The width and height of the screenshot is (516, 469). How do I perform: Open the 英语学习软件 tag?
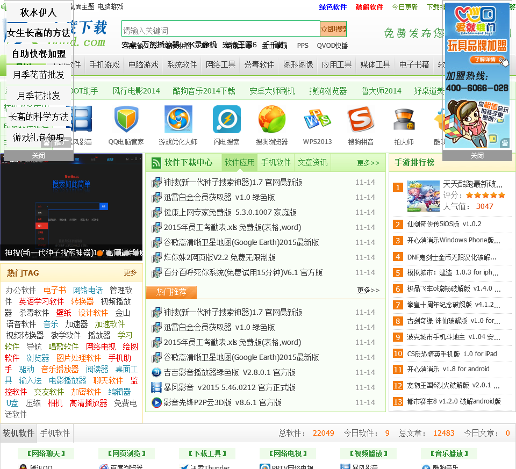(41, 301)
